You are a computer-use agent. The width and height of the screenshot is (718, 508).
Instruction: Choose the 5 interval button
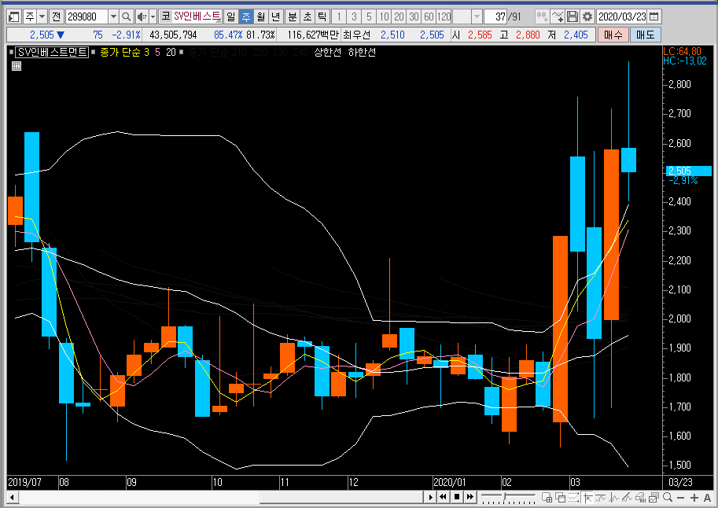pyautogui.click(x=369, y=17)
